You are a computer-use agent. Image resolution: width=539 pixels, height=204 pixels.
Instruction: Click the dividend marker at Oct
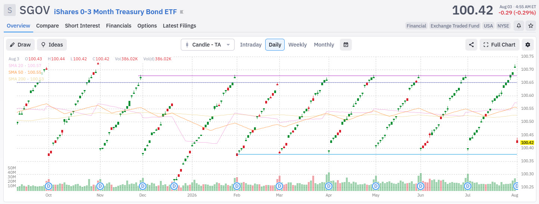(x=48, y=185)
